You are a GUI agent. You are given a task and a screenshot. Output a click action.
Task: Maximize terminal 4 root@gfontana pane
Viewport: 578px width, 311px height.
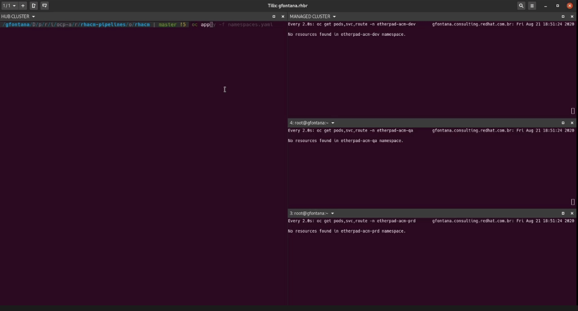[x=563, y=123]
